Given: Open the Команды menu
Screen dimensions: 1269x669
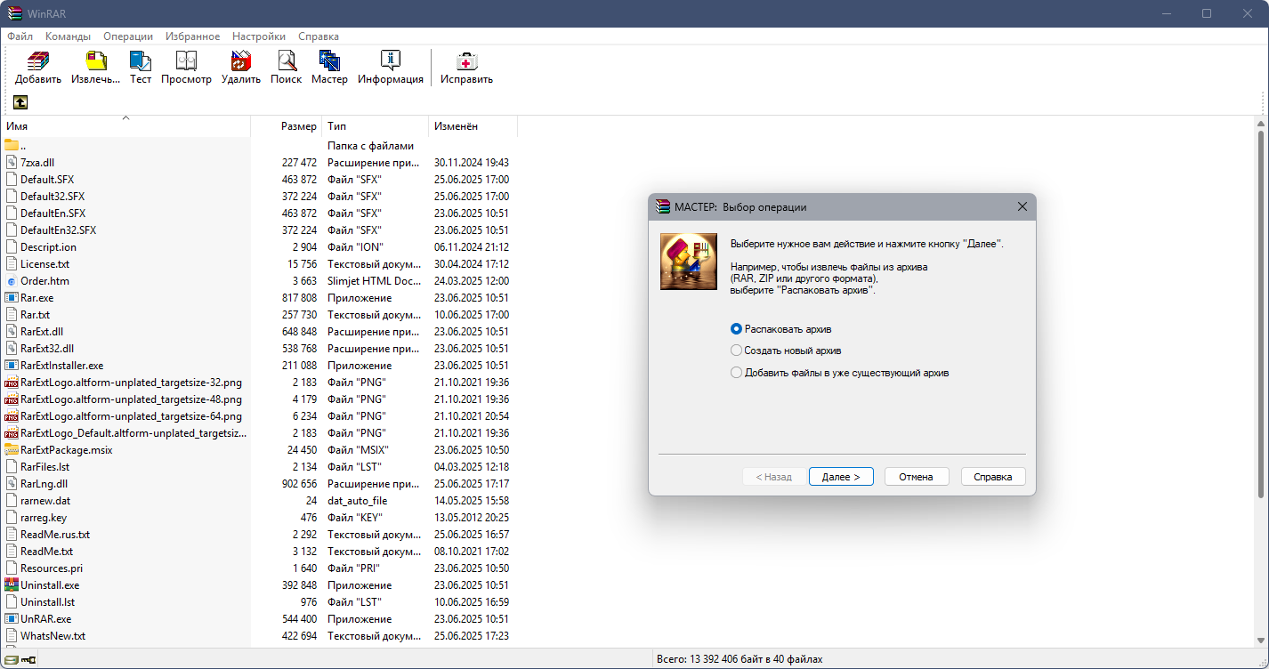Looking at the screenshot, I should click(68, 36).
